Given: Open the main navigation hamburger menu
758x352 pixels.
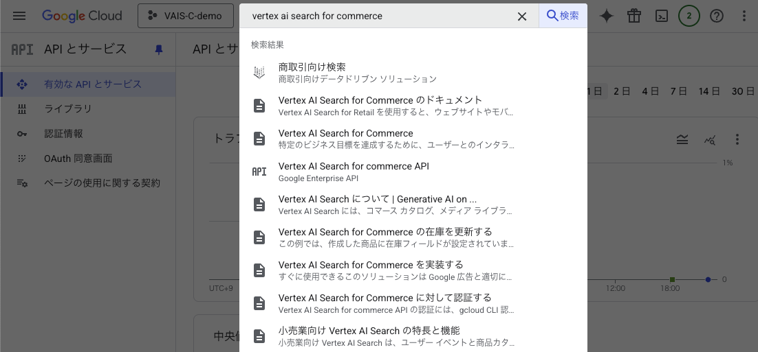Looking at the screenshot, I should tap(19, 16).
